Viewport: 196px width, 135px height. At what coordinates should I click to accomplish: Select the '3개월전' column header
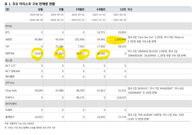click(80, 9)
